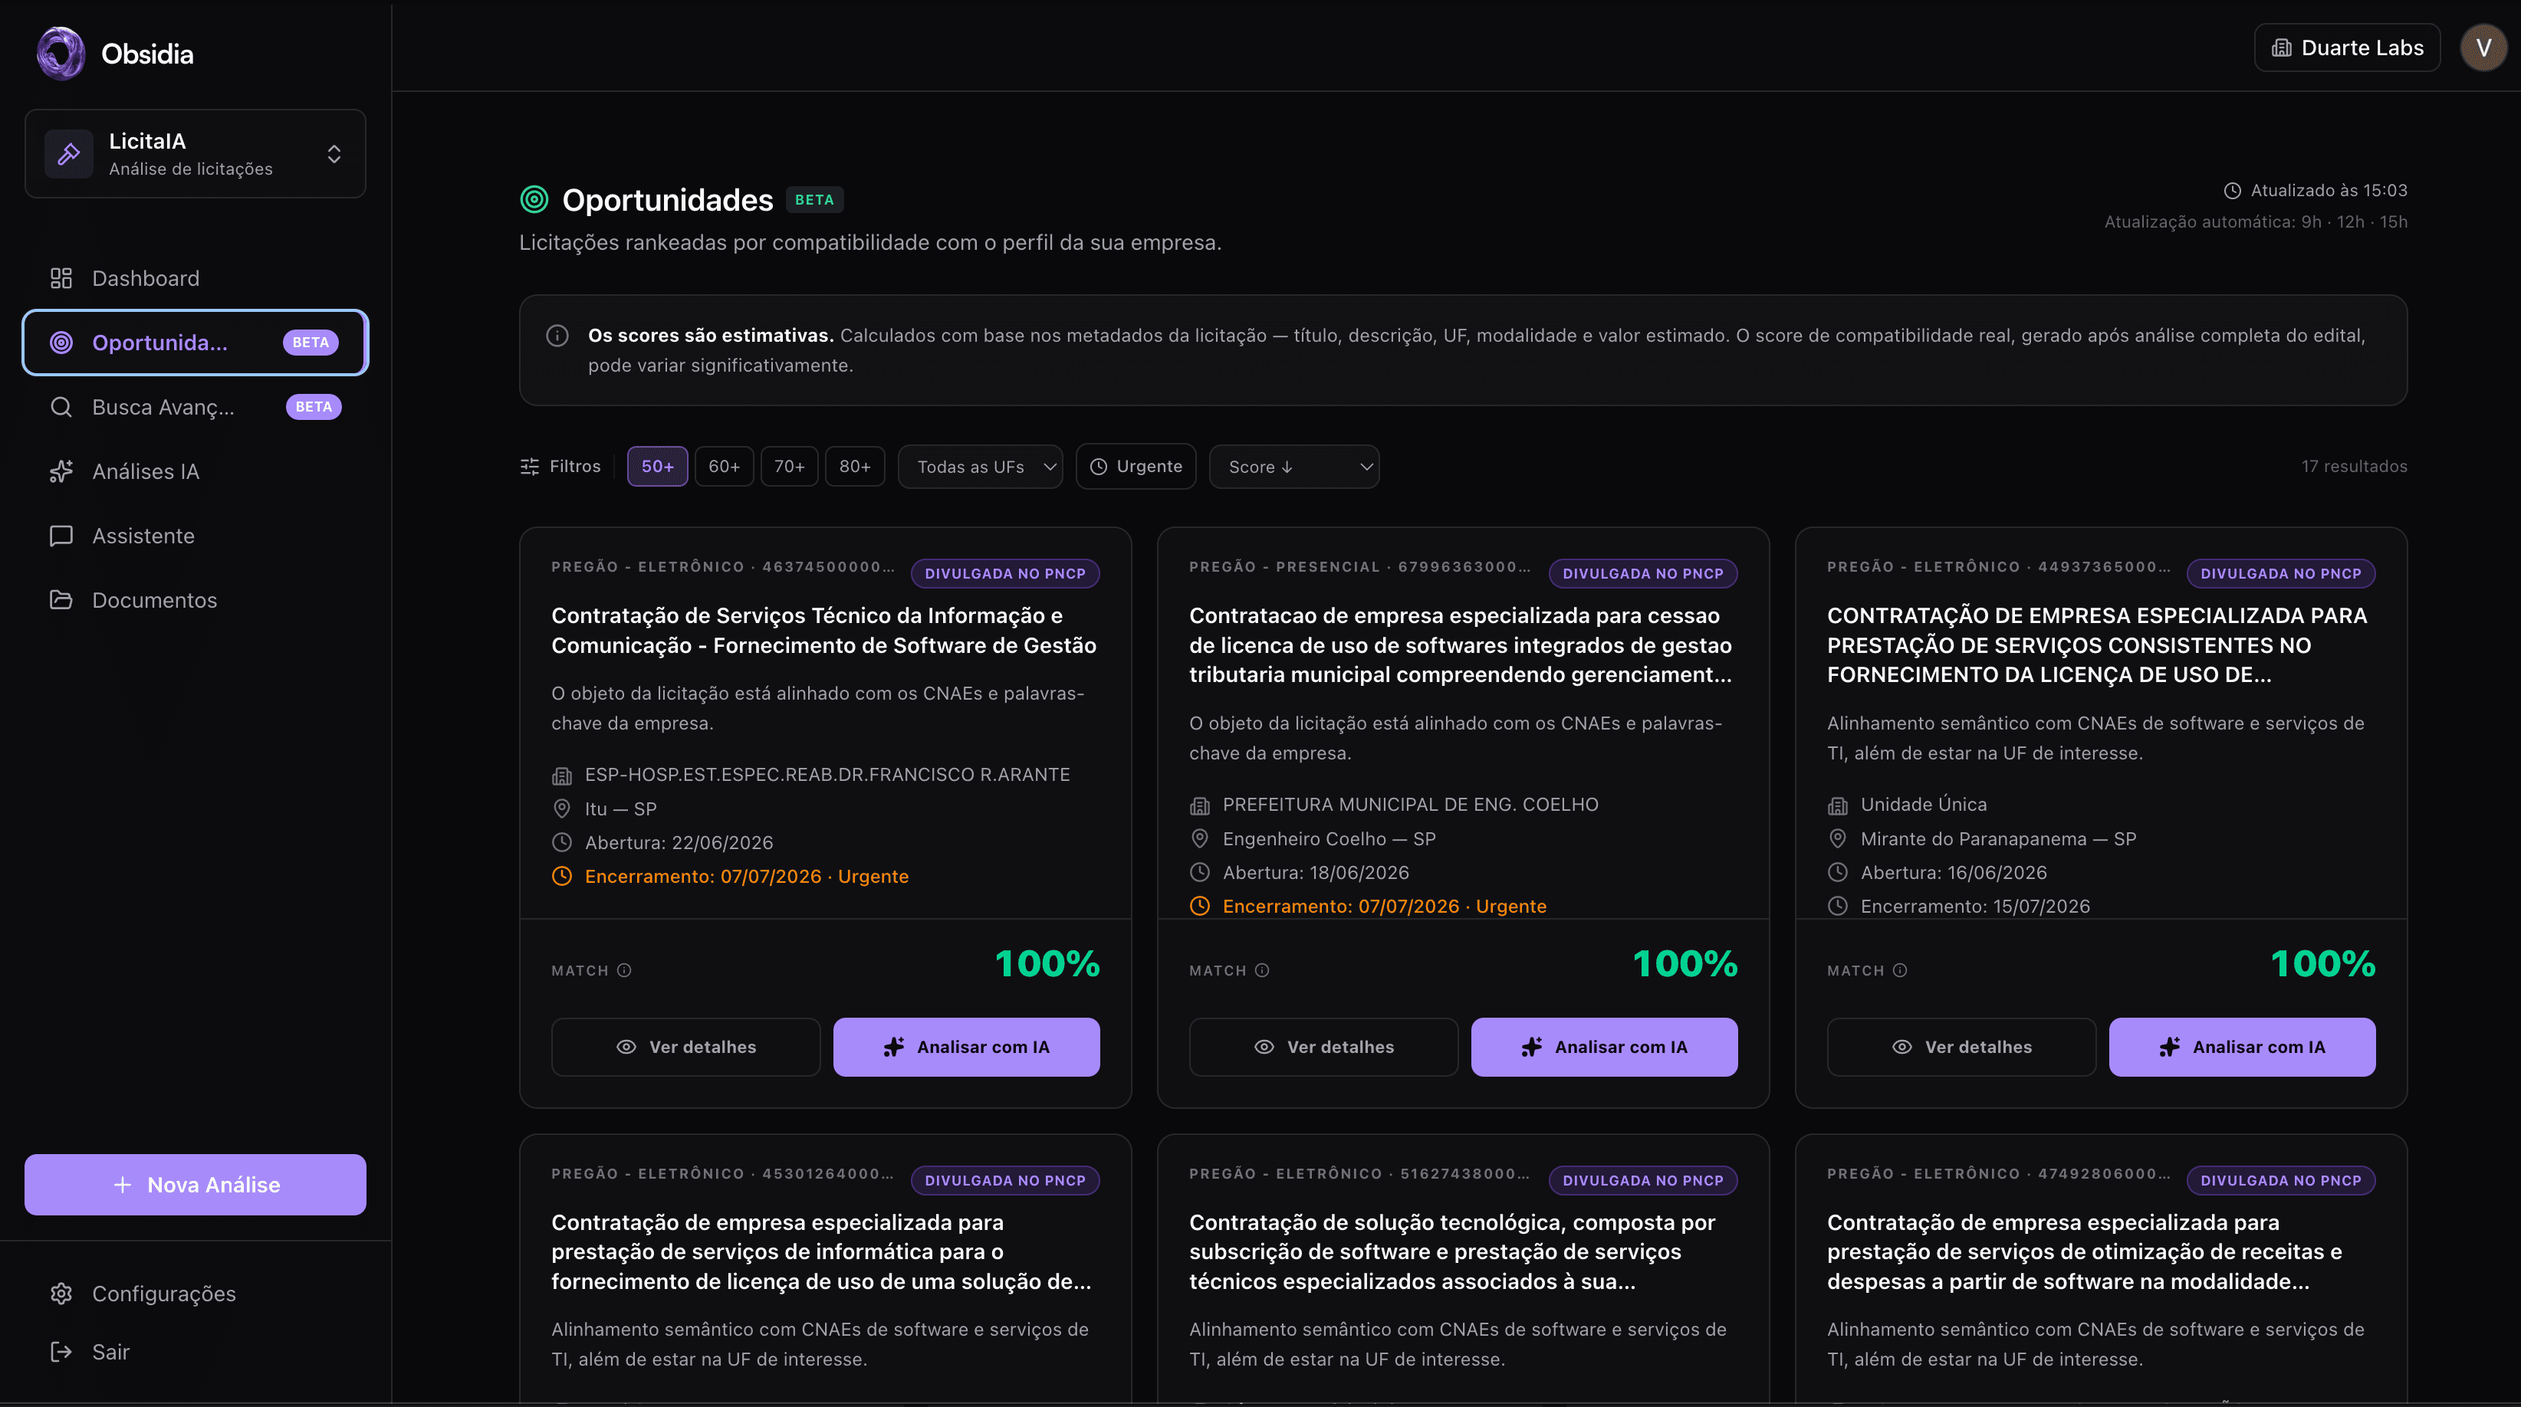Click the Documentos folder icon

pyautogui.click(x=61, y=600)
